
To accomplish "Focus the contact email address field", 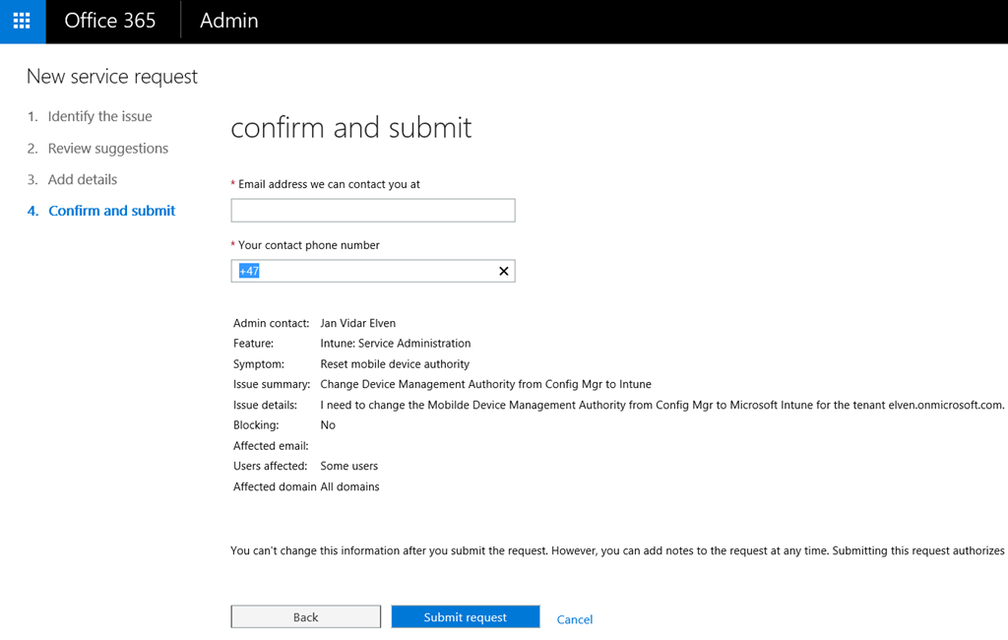I will [x=373, y=211].
